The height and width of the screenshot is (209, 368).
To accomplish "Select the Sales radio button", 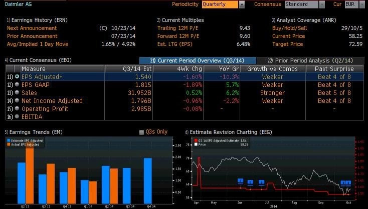I will point(17,92).
